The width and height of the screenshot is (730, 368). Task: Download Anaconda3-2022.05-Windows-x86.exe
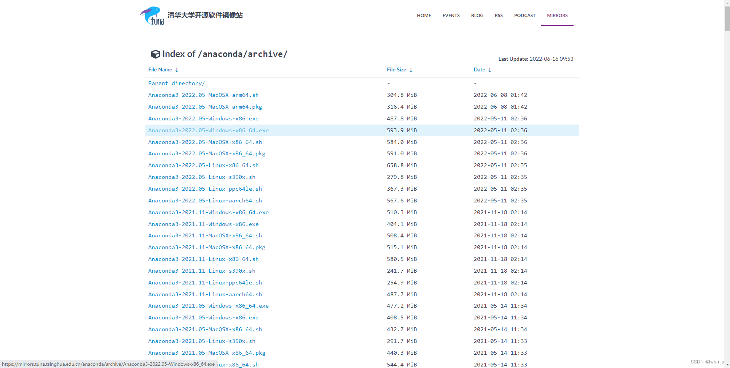click(203, 118)
